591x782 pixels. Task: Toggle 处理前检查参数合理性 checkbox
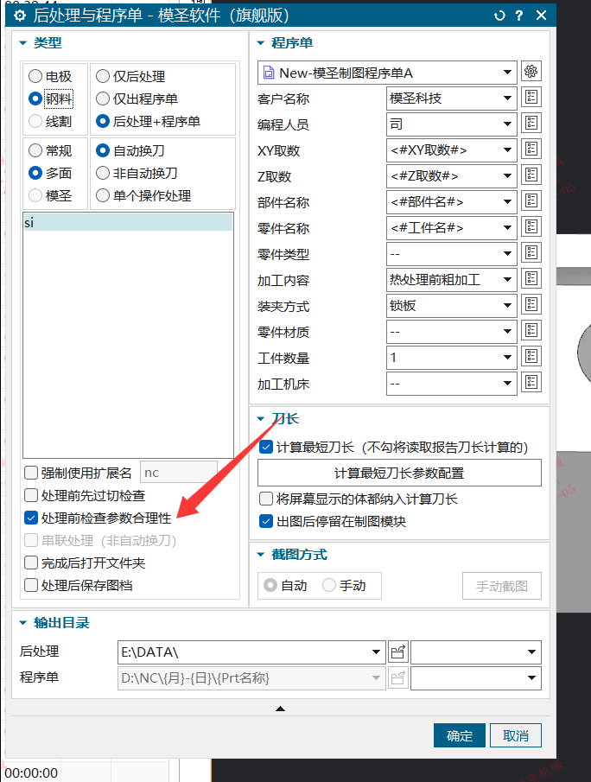(x=31, y=518)
